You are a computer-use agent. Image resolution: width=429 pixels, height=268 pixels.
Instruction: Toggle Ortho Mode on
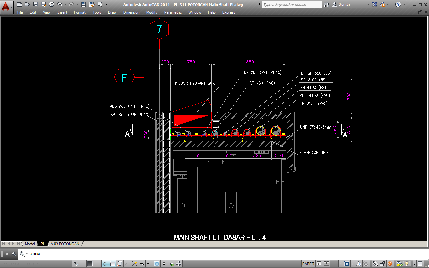[x=97, y=264]
